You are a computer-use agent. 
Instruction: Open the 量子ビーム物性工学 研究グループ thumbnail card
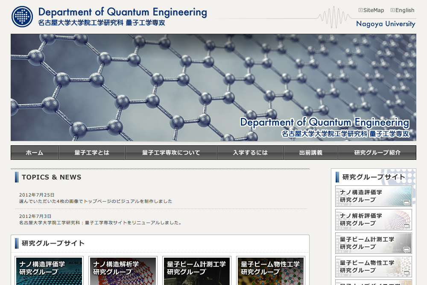click(271, 271)
